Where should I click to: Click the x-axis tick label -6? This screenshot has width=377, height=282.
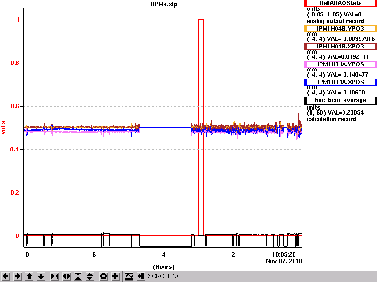(93, 255)
